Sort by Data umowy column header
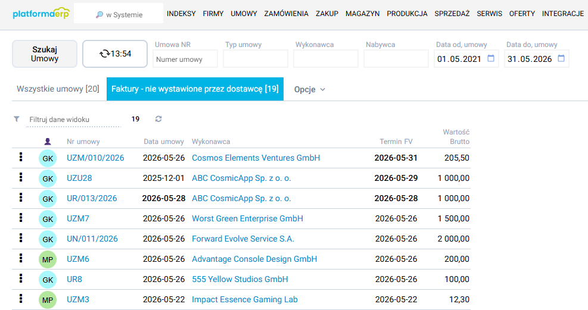Image resolution: width=588 pixels, height=310 pixels. click(164, 142)
